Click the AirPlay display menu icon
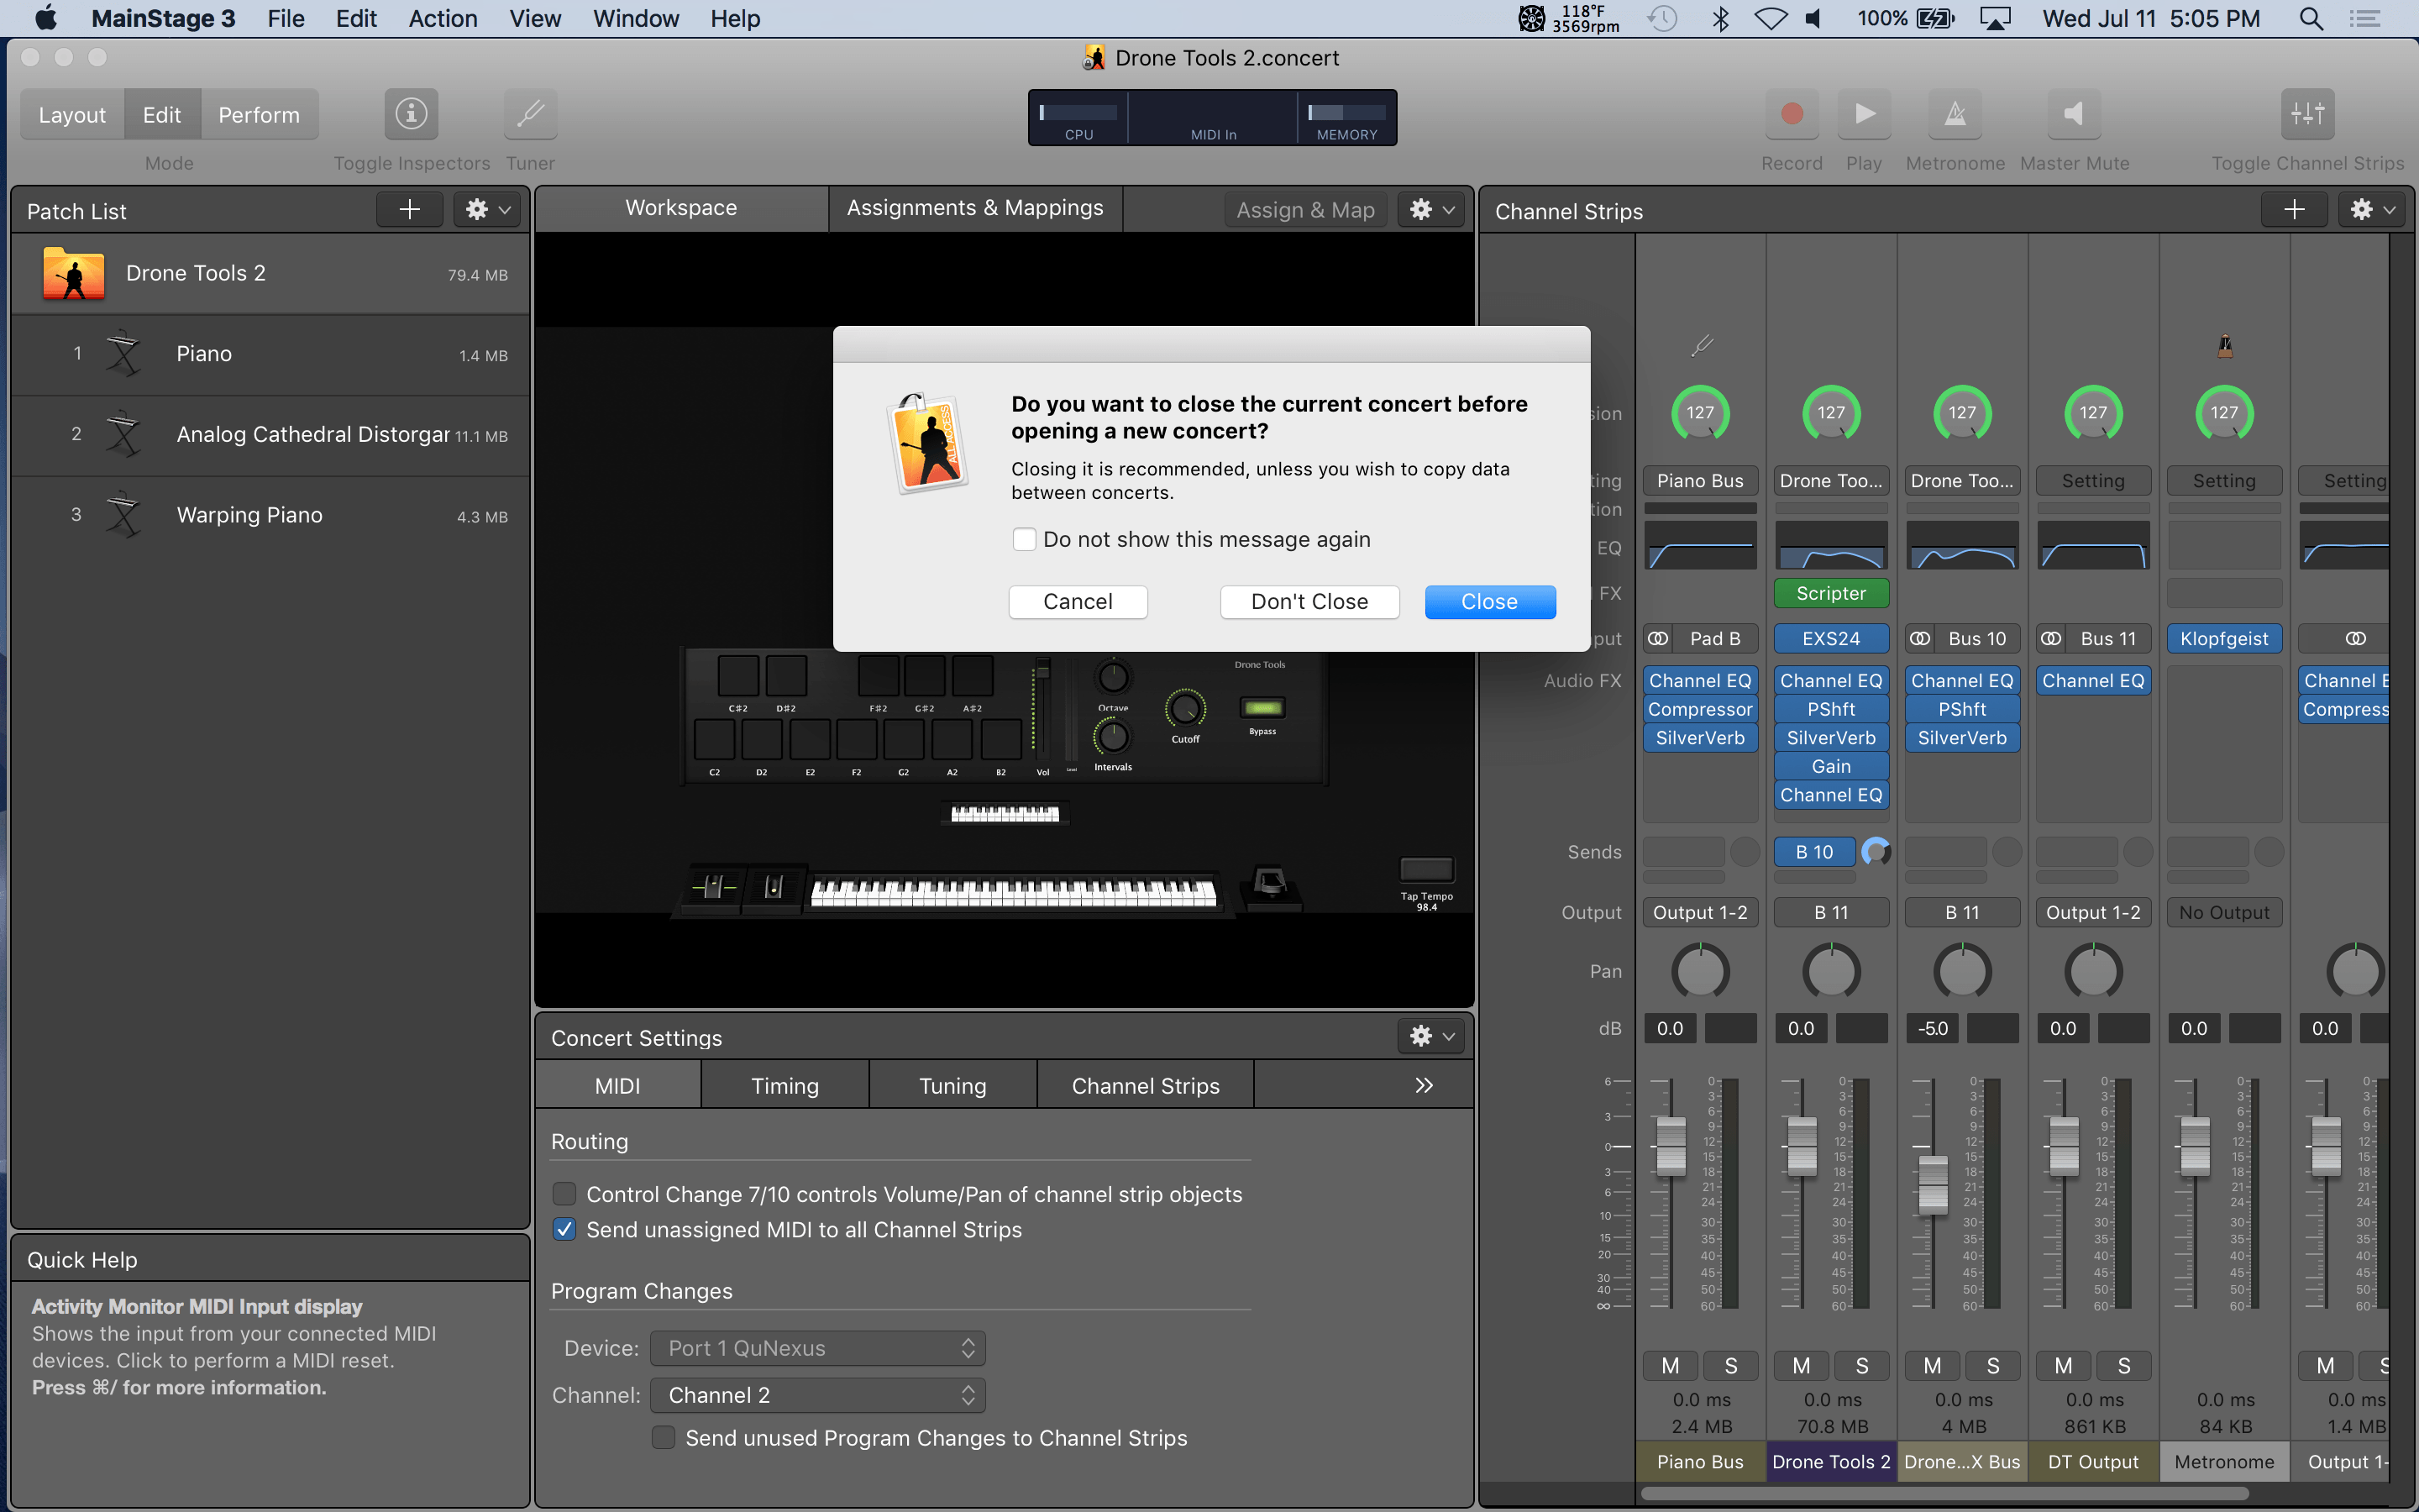This screenshot has height=1512, width=2419. tap(1994, 18)
